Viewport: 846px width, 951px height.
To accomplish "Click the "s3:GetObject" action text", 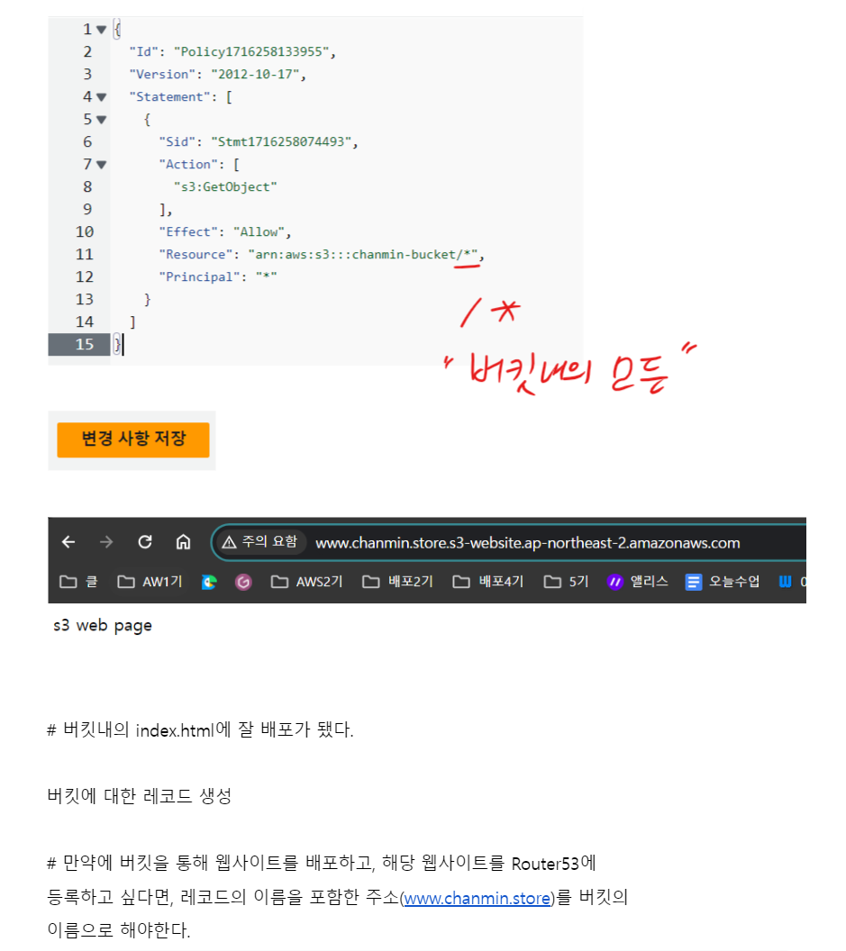I will [225, 186].
